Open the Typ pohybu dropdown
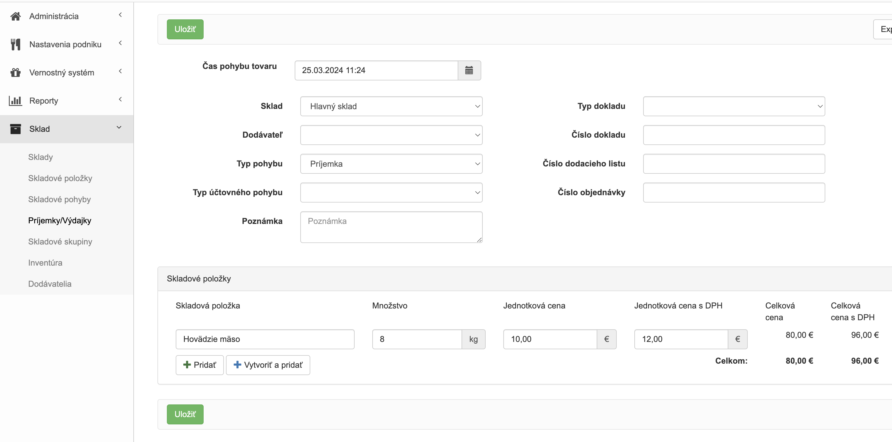The image size is (892, 442). tap(391, 163)
